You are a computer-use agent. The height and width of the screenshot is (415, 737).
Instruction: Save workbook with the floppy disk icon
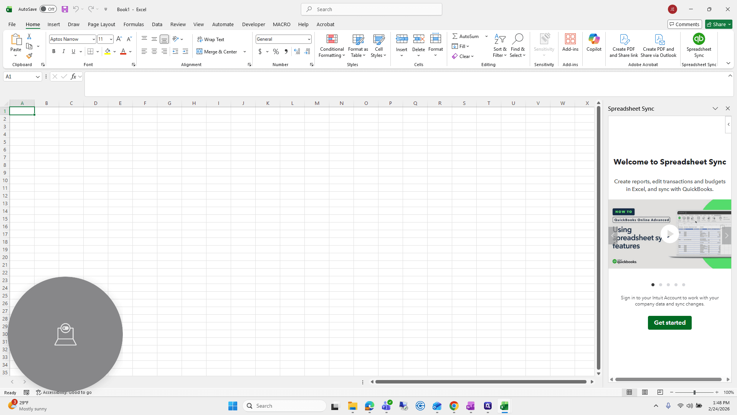click(65, 9)
